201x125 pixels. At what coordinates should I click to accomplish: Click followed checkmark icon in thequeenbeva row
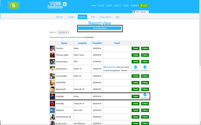pos(145,67)
